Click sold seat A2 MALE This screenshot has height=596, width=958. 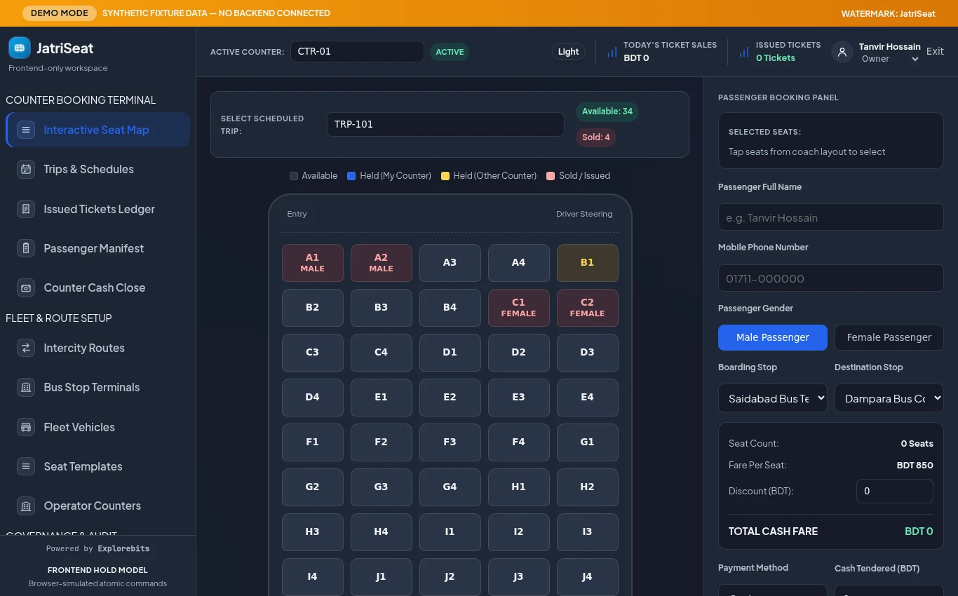(381, 263)
